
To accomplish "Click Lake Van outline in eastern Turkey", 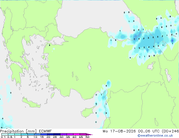I will [x=151, y=66].
